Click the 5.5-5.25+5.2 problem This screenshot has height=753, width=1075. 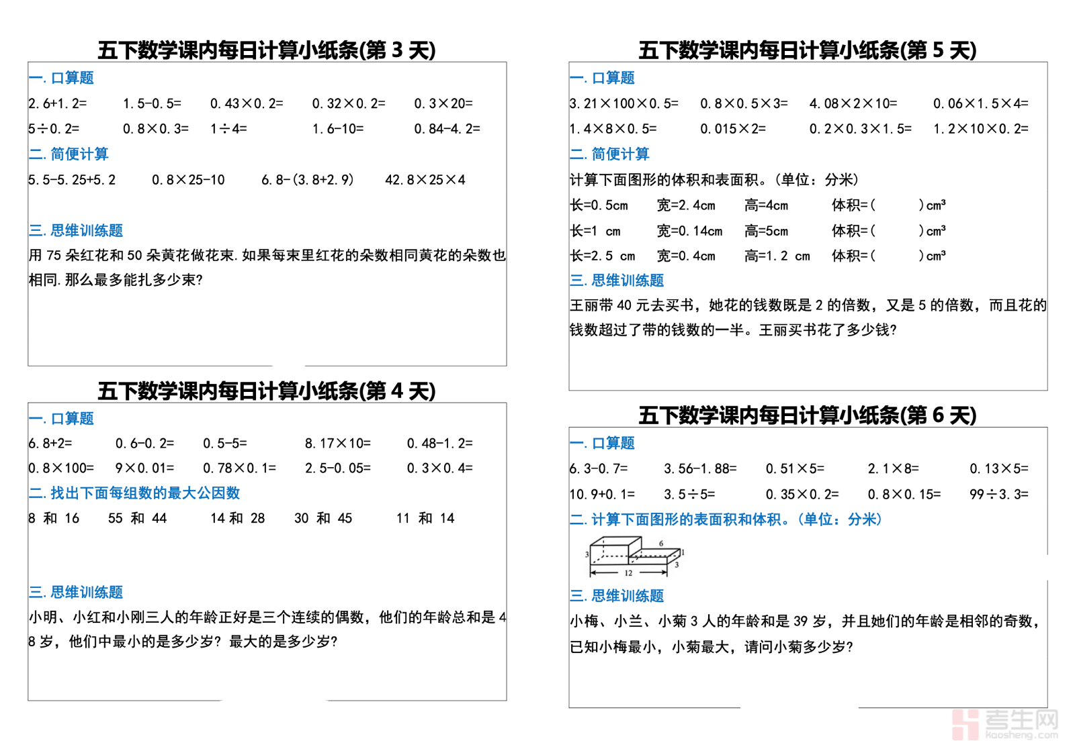72,180
